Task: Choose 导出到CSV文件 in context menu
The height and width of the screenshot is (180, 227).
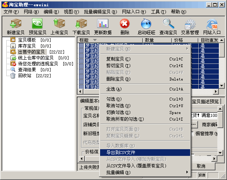Action: (x=145, y=153)
